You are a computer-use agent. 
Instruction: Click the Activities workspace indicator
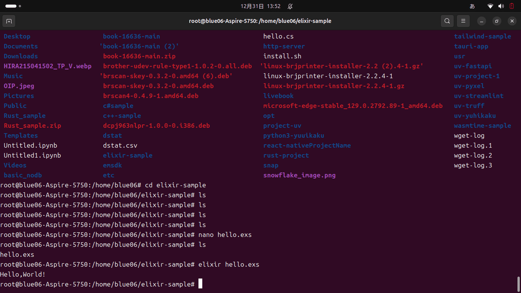click(13, 7)
